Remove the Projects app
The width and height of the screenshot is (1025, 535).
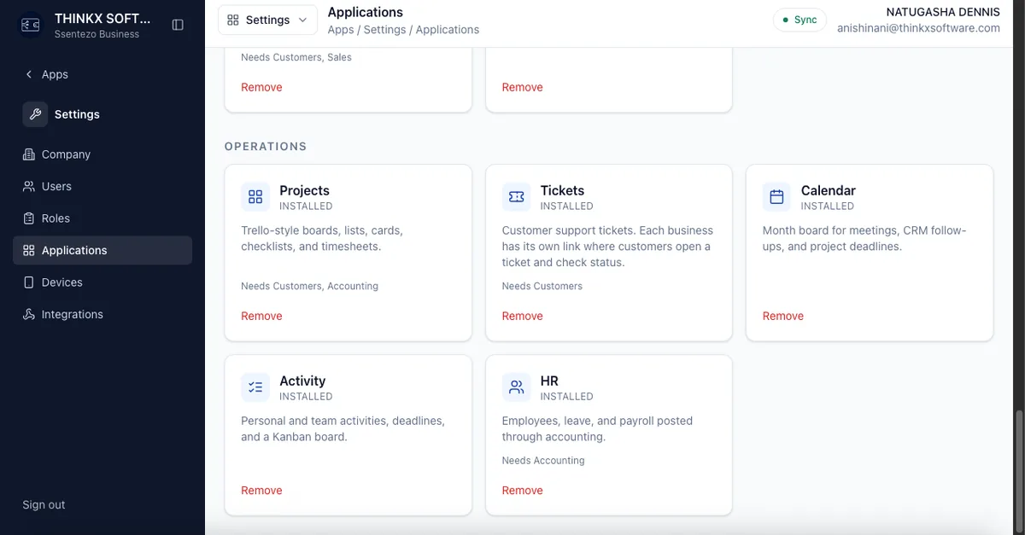click(x=261, y=316)
